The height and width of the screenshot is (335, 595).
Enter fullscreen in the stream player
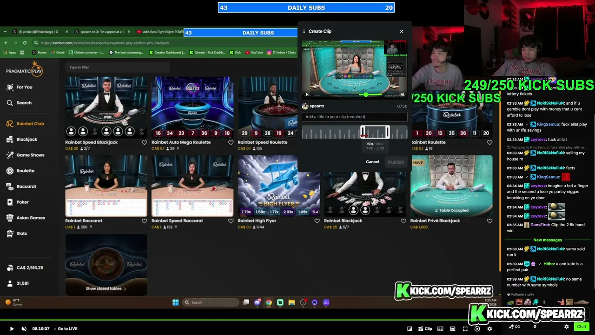465,328
